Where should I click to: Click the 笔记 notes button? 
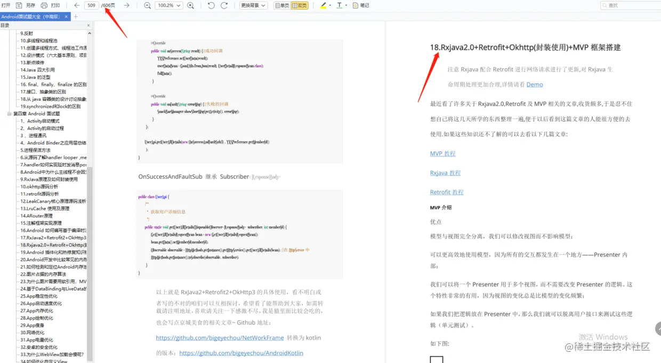coord(361,5)
